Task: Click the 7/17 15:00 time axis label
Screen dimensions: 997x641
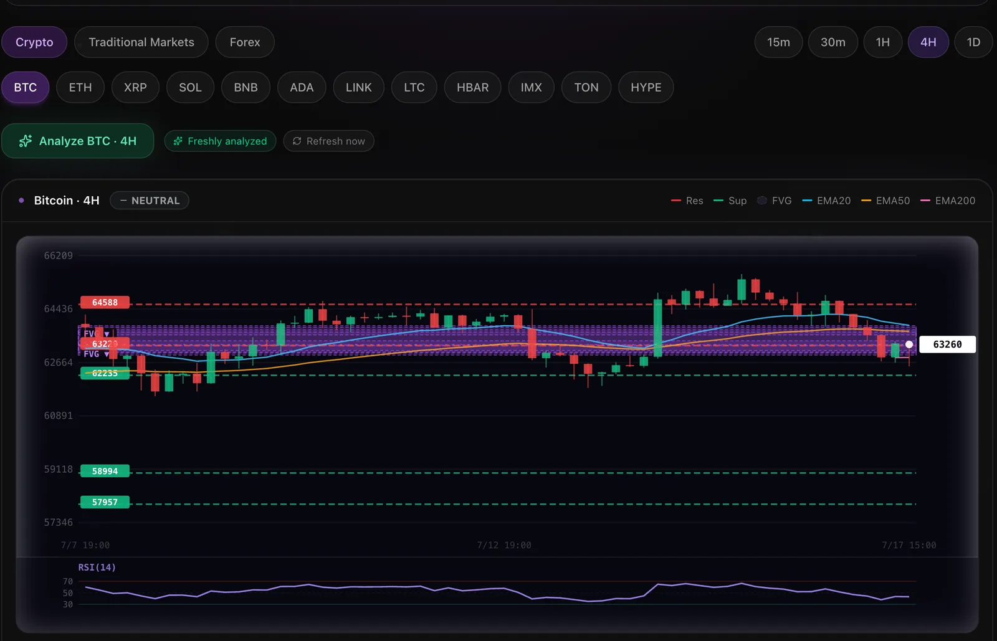Action: [x=909, y=545]
